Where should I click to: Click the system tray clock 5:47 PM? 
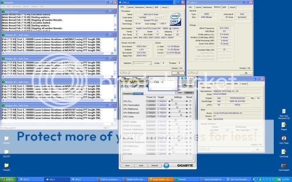285,179
